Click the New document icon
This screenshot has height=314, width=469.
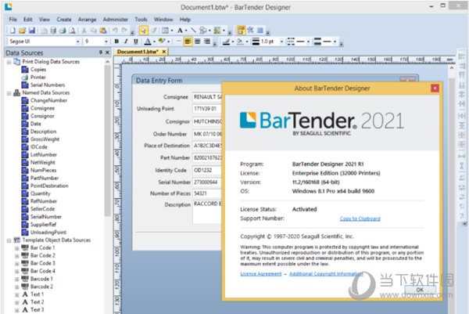[x=13, y=31]
